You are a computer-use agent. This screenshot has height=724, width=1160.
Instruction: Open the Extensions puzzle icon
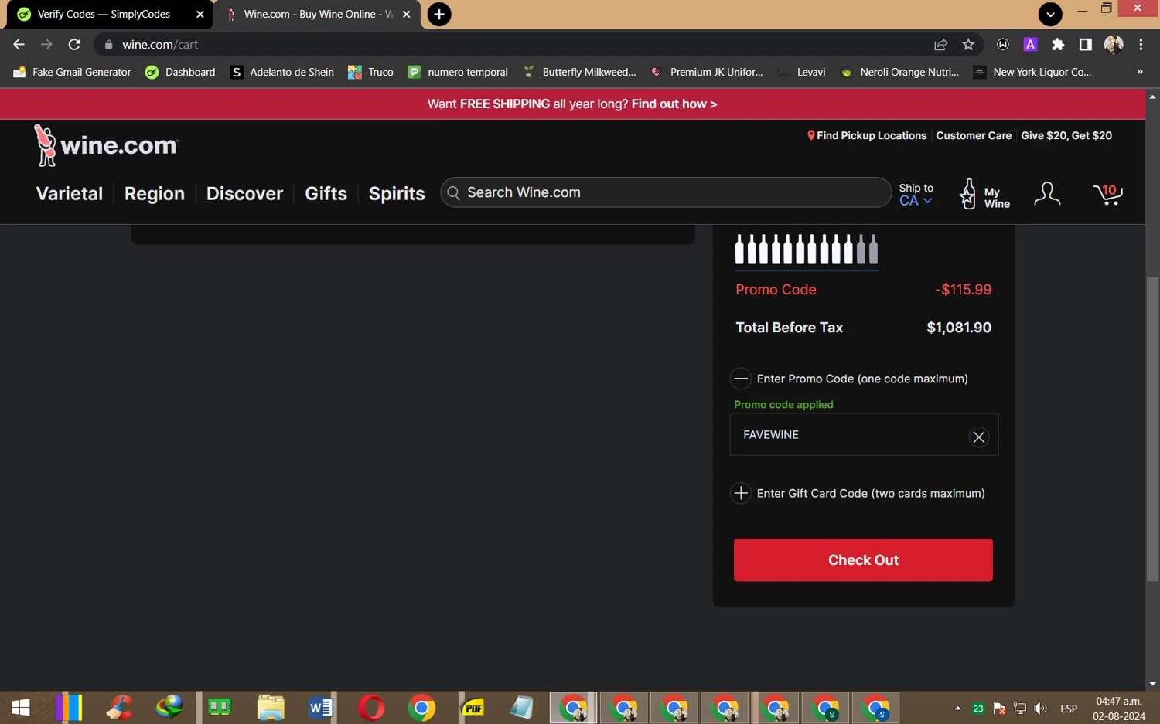tap(1058, 45)
